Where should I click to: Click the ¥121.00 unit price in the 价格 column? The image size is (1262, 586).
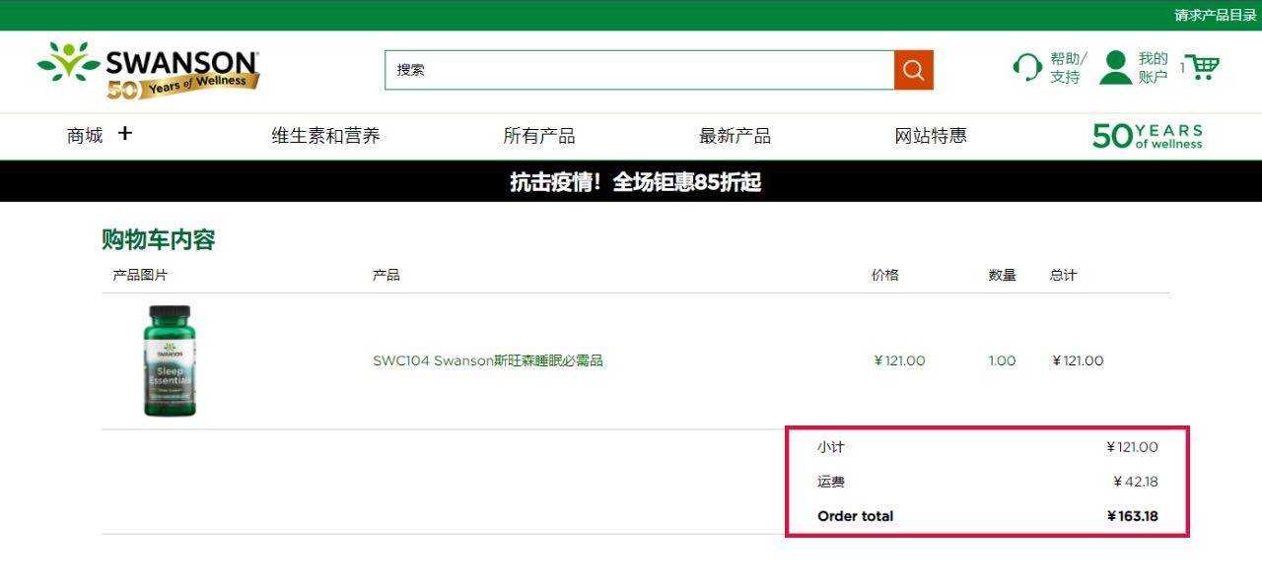[899, 360]
